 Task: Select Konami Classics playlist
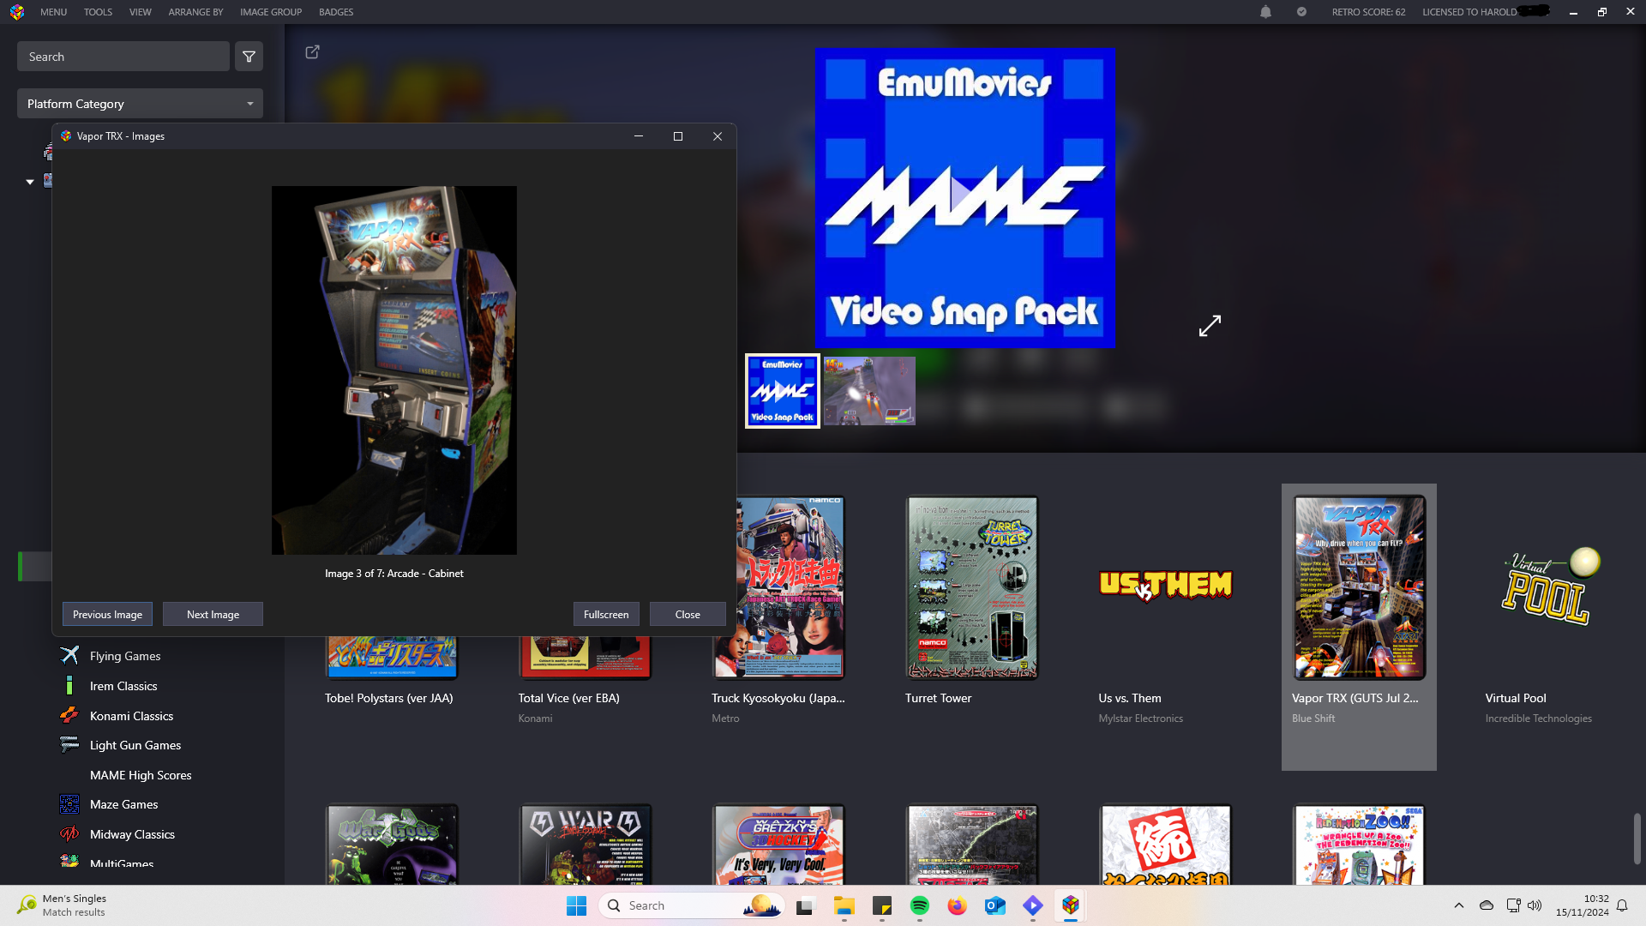click(131, 716)
